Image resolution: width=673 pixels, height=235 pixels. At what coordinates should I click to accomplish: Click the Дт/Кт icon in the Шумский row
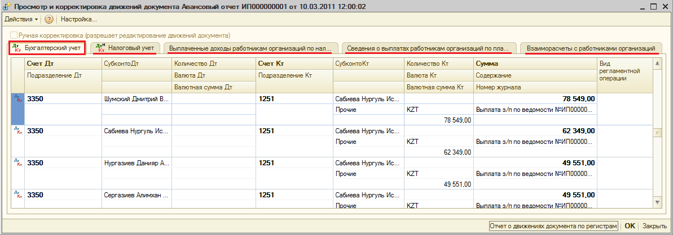point(17,99)
